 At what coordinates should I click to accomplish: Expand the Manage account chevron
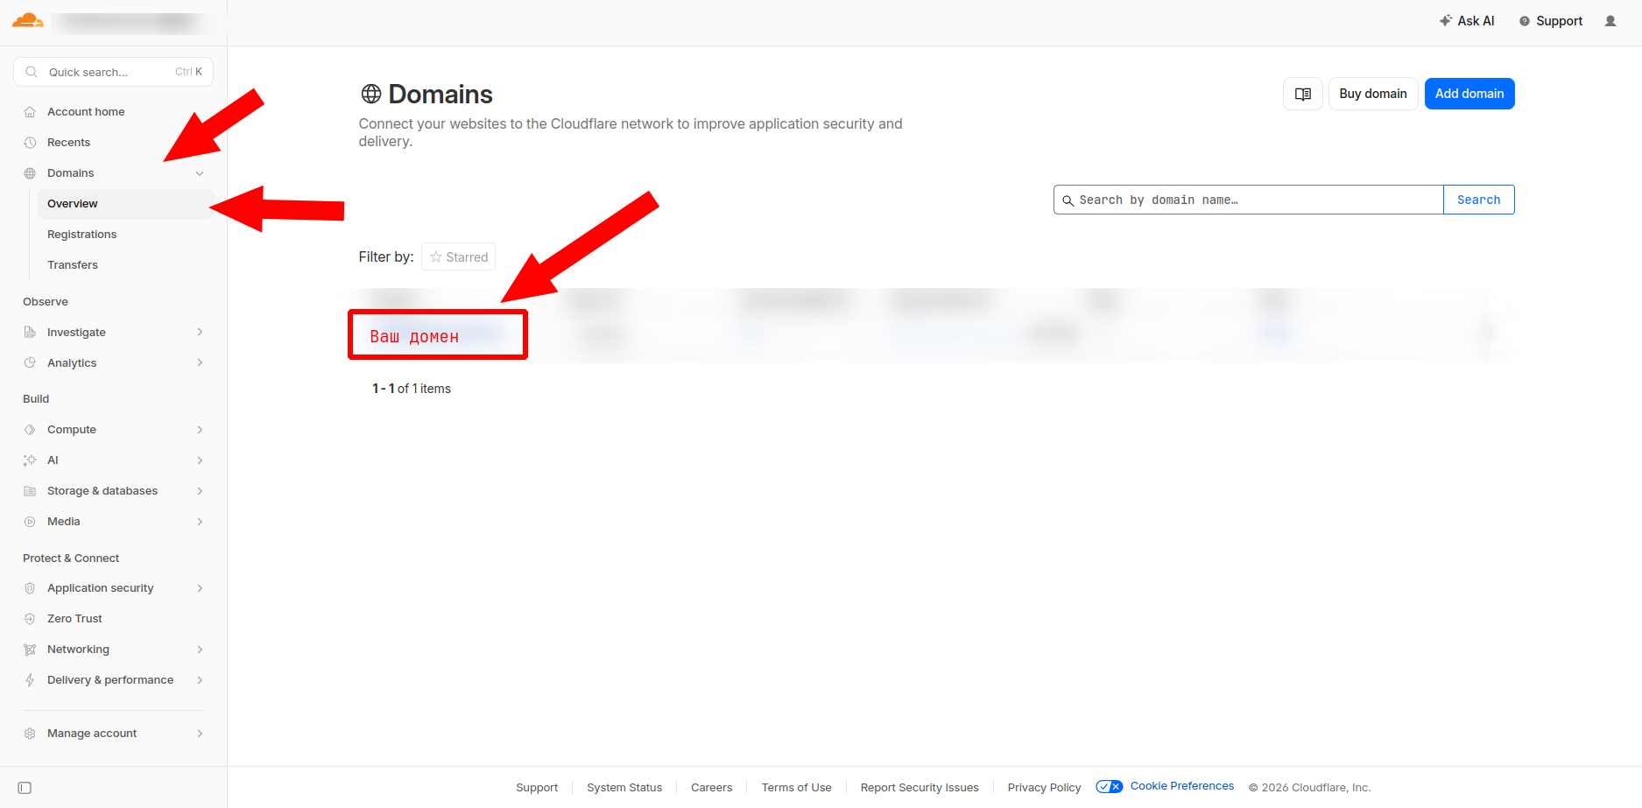[x=200, y=734]
